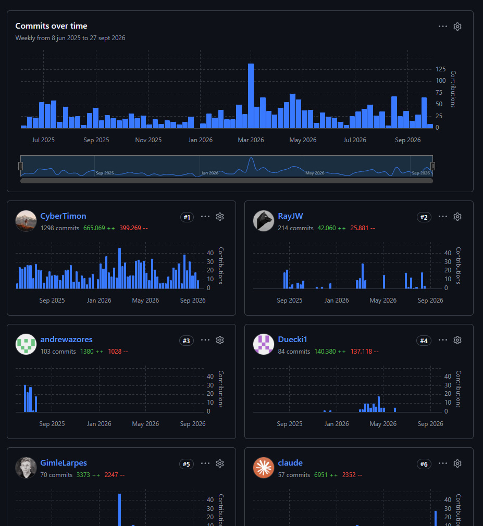Image resolution: width=483 pixels, height=526 pixels.
Task: Select the "1298 commits" text
Action: point(60,228)
